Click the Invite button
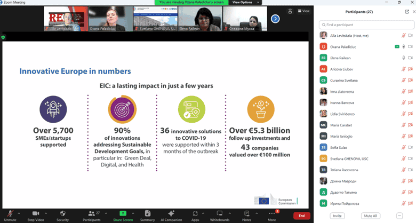 point(337,216)
